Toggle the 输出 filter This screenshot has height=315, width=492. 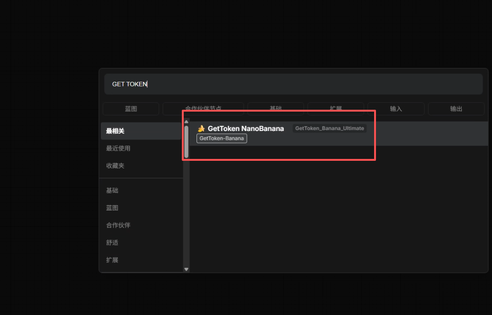point(456,109)
